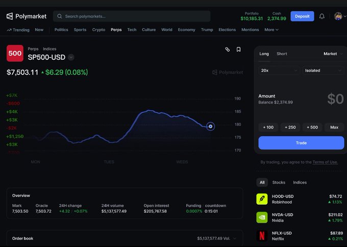347x247 pixels.
Task: Open the NFLX-USD Netflix row
Action: (x=299, y=236)
